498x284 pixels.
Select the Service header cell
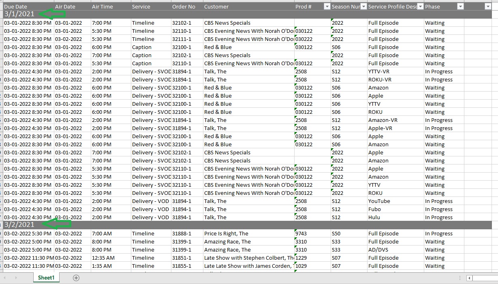[x=151, y=6]
